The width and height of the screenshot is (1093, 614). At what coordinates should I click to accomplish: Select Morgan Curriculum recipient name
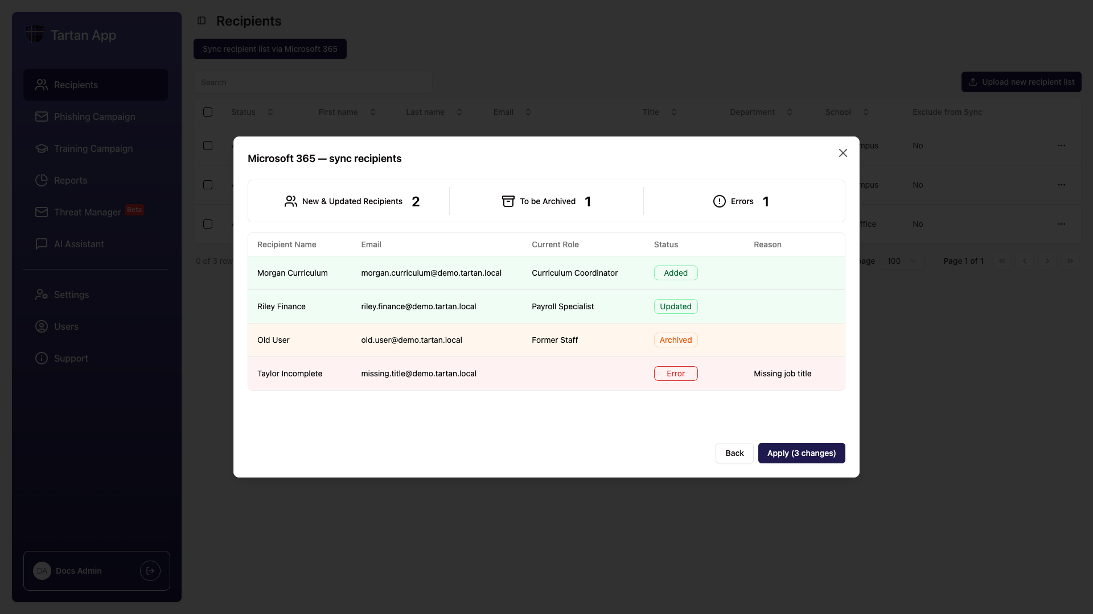click(x=293, y=273)
